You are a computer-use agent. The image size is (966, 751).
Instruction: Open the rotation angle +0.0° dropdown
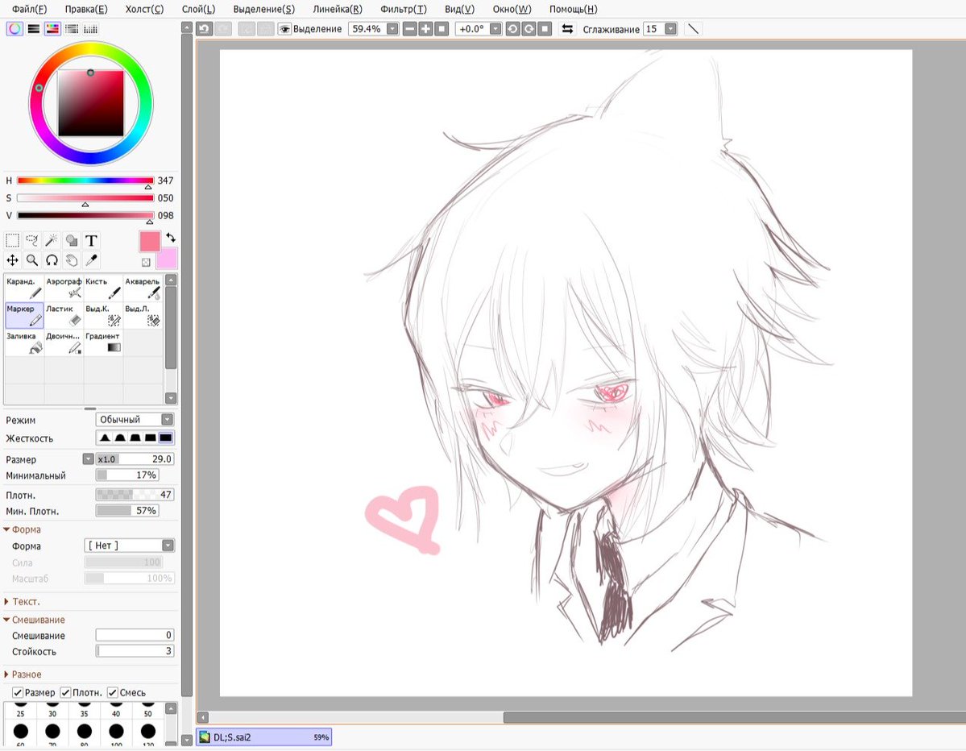tap(495, 29)
